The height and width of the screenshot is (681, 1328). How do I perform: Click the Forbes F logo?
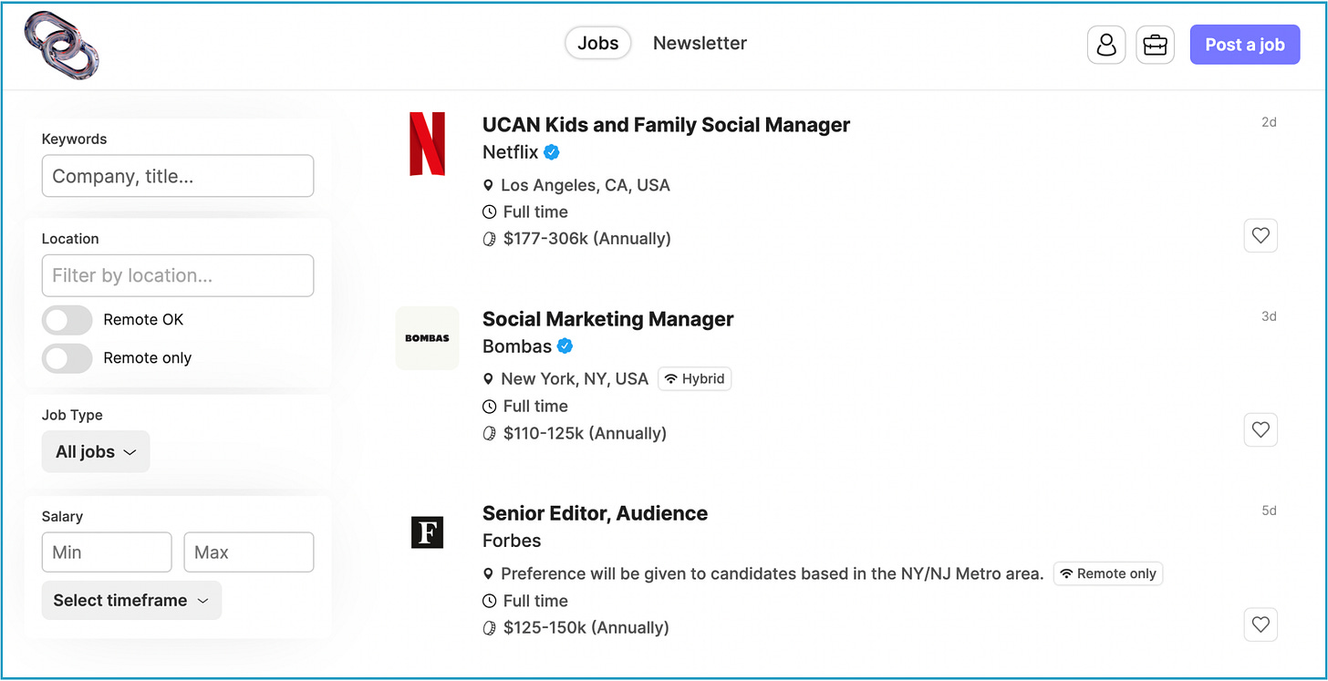tap(427, 532)
